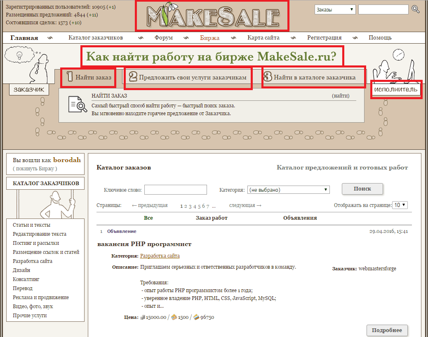Open Главная in the main menu
The width and height of the screenshot is (428, 337).
point(24,37)
